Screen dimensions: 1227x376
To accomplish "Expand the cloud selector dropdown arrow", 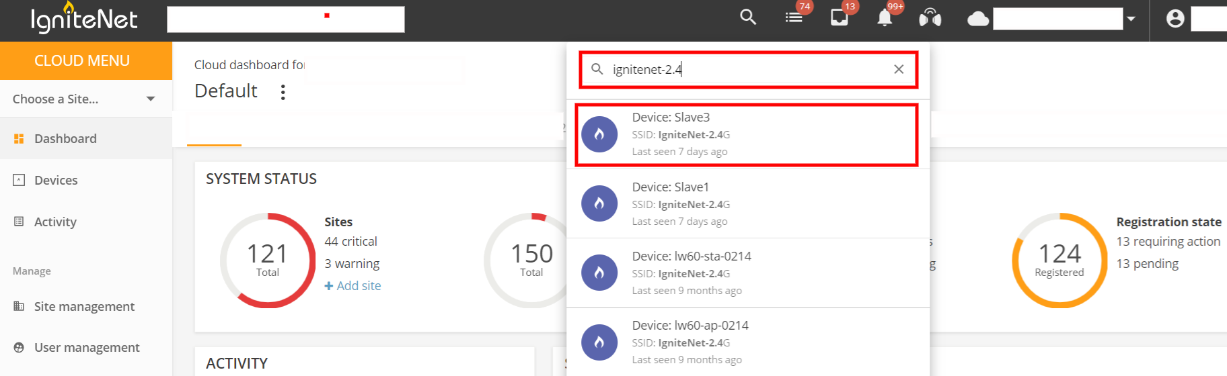I will click(x=1131, y=19).
